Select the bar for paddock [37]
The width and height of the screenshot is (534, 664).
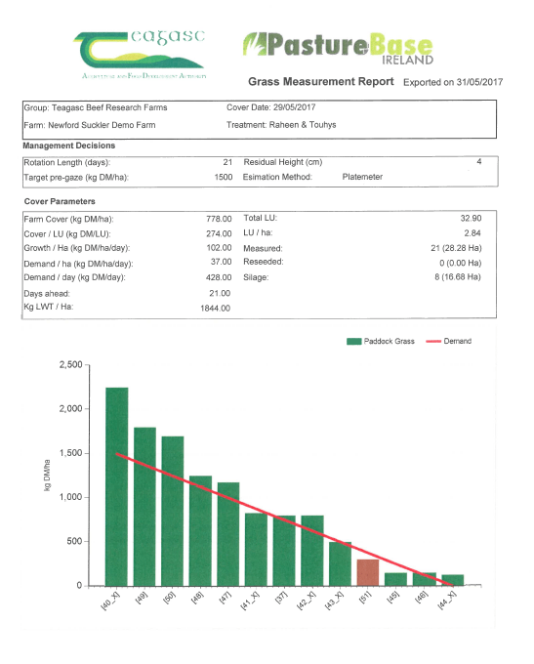(284, 551)
